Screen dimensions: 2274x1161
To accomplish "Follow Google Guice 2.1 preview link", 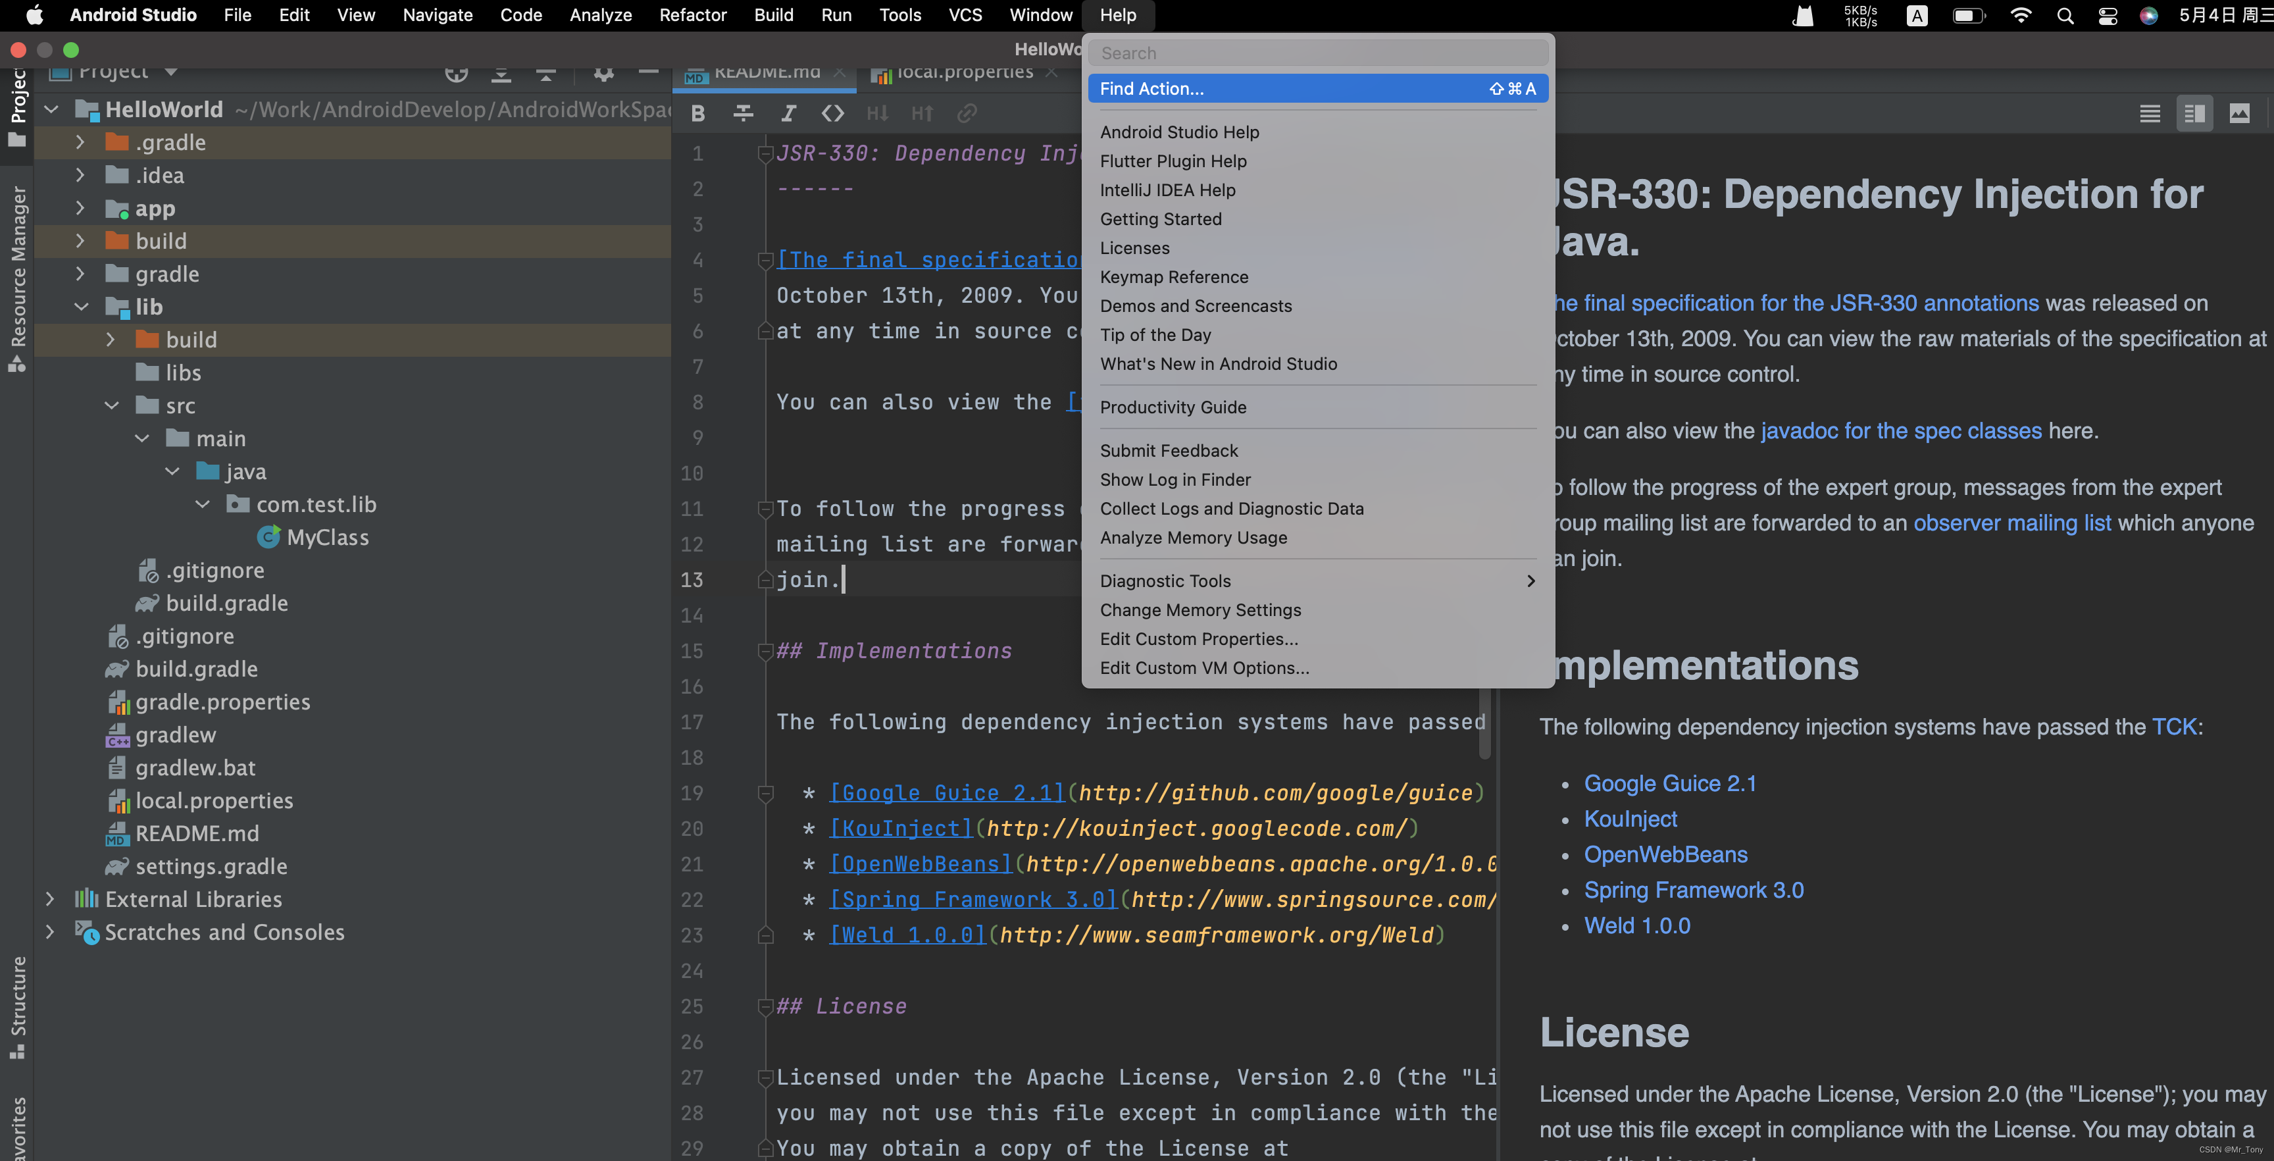I will click(1669, 783).
